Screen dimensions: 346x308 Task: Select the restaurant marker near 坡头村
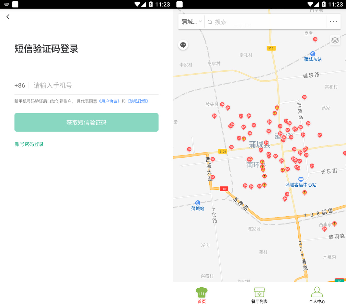(222, 104)
